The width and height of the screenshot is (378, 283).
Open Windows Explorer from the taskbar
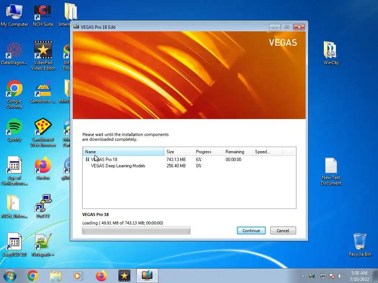click(x=56, y=276)
